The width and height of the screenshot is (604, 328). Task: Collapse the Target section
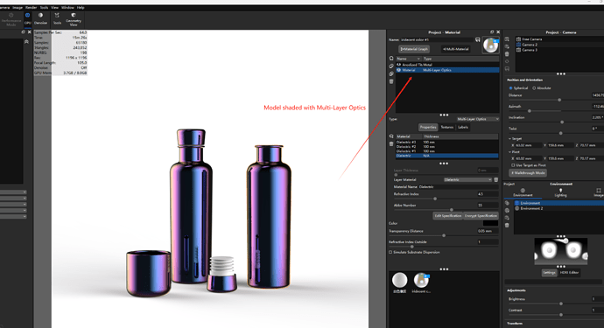tap(510, 138)
